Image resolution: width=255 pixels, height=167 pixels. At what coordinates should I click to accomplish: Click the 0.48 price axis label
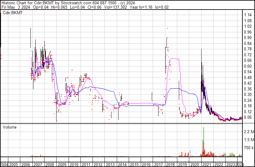tap(248, 78)
